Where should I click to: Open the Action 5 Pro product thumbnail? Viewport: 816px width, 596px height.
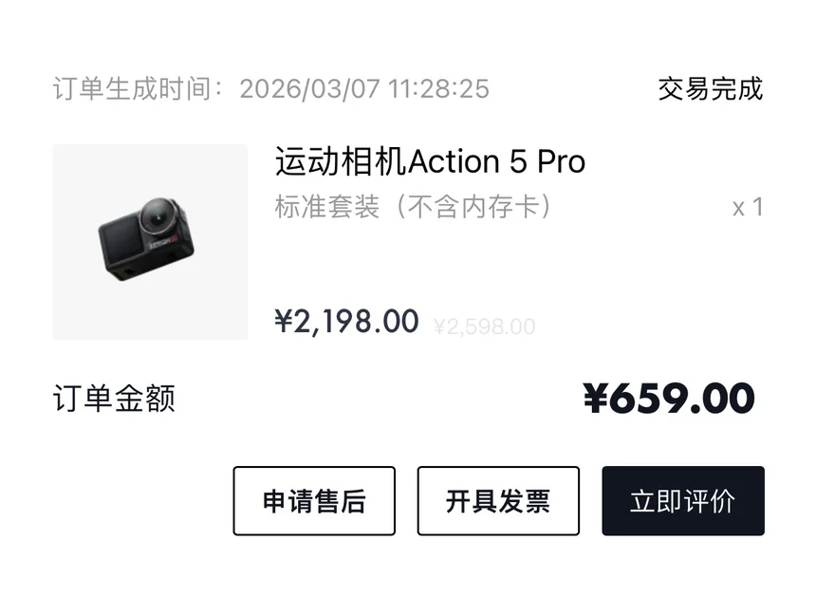150,242
